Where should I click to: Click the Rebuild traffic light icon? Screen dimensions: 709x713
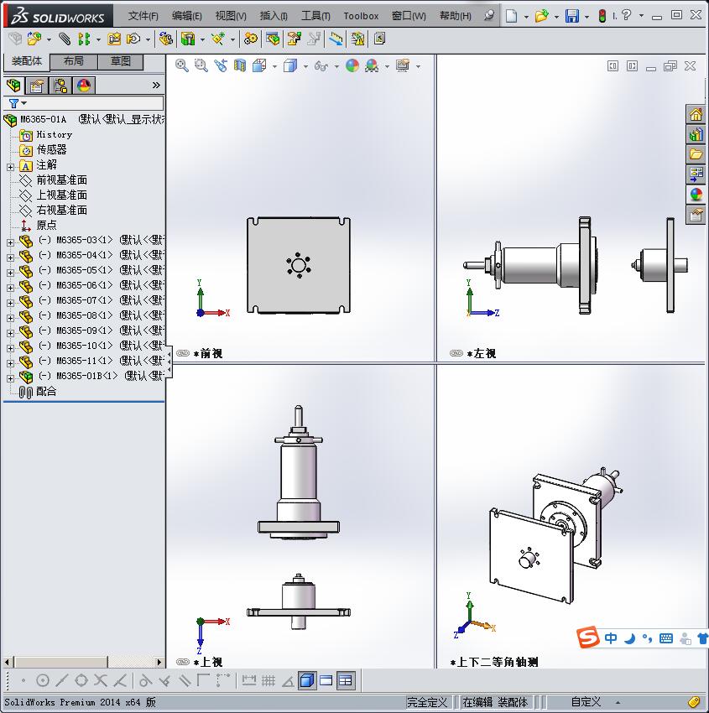click(x=602, y=16)
